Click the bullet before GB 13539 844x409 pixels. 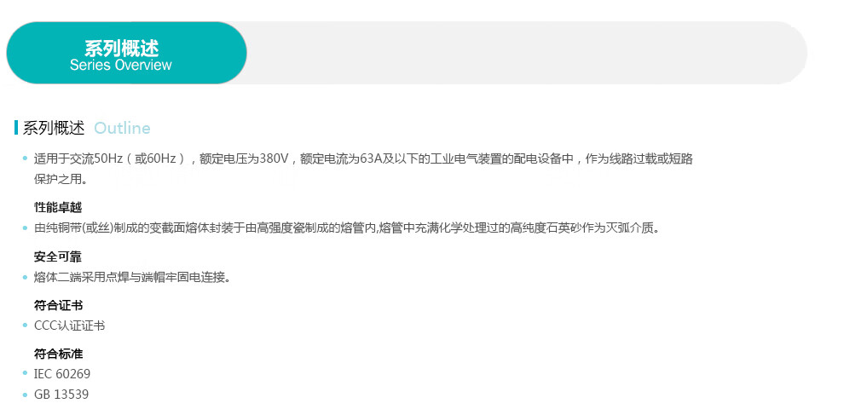click(x=26, y=395)
